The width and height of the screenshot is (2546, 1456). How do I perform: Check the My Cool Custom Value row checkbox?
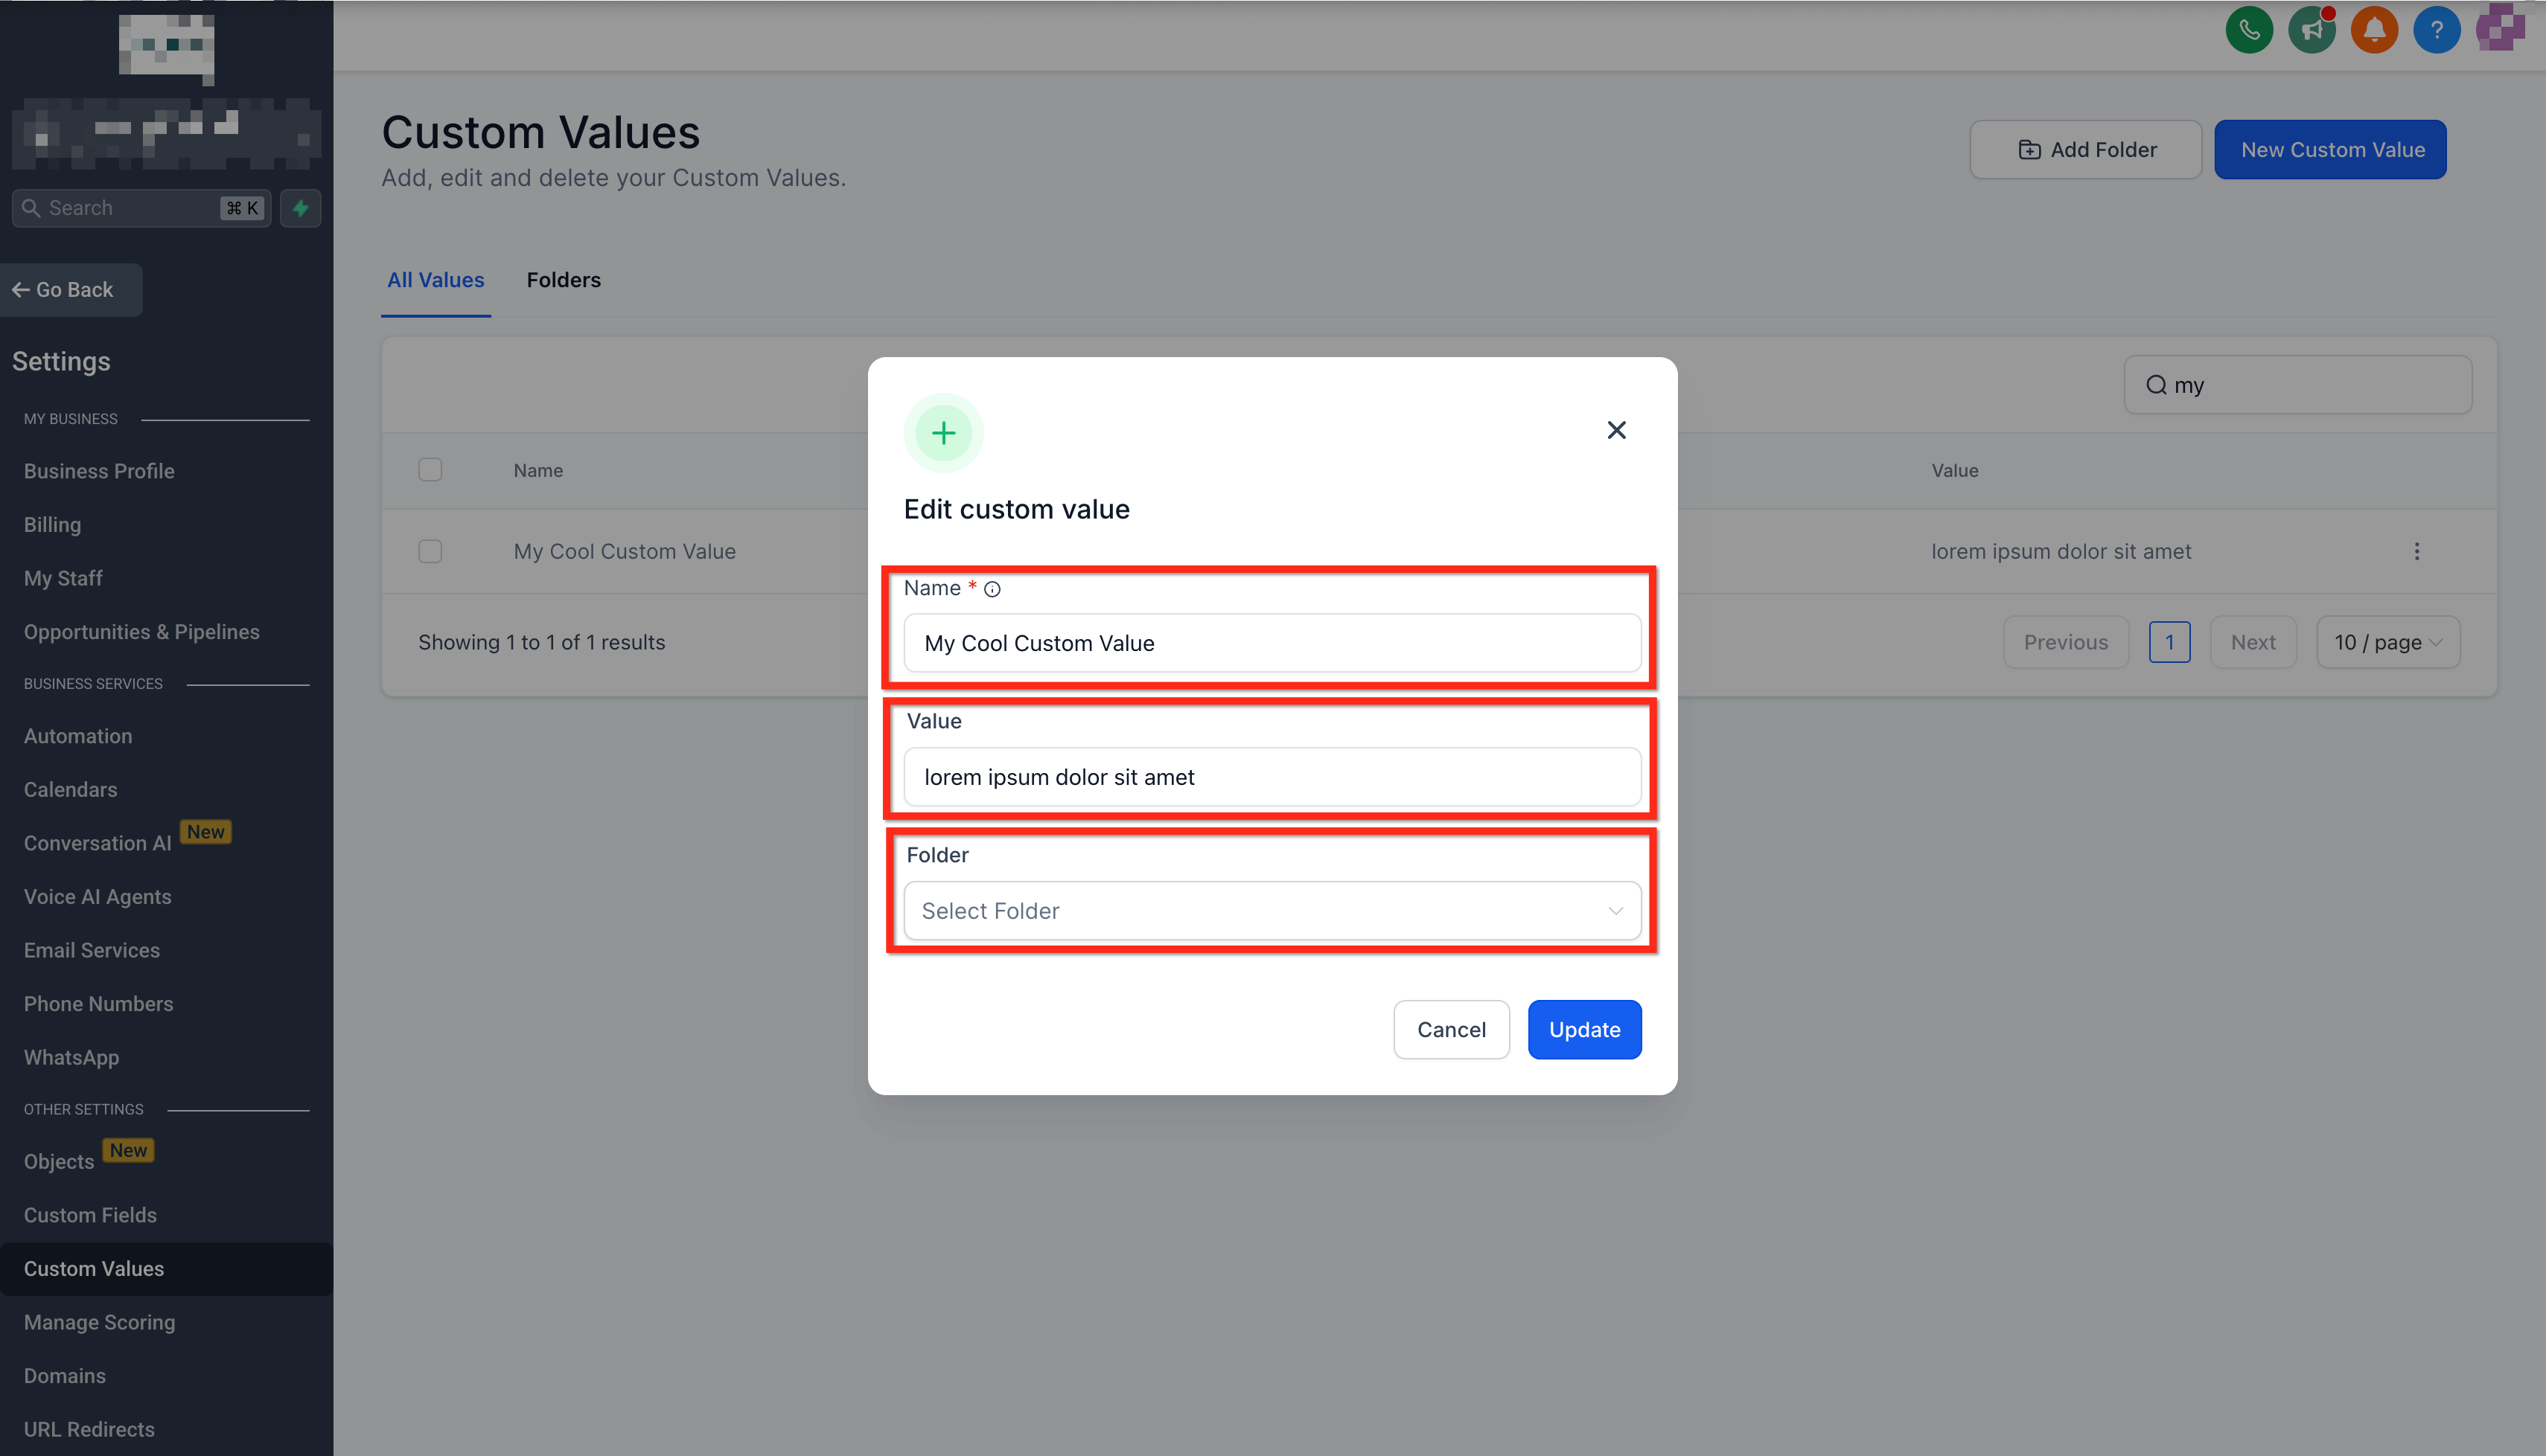click(430, 551)
